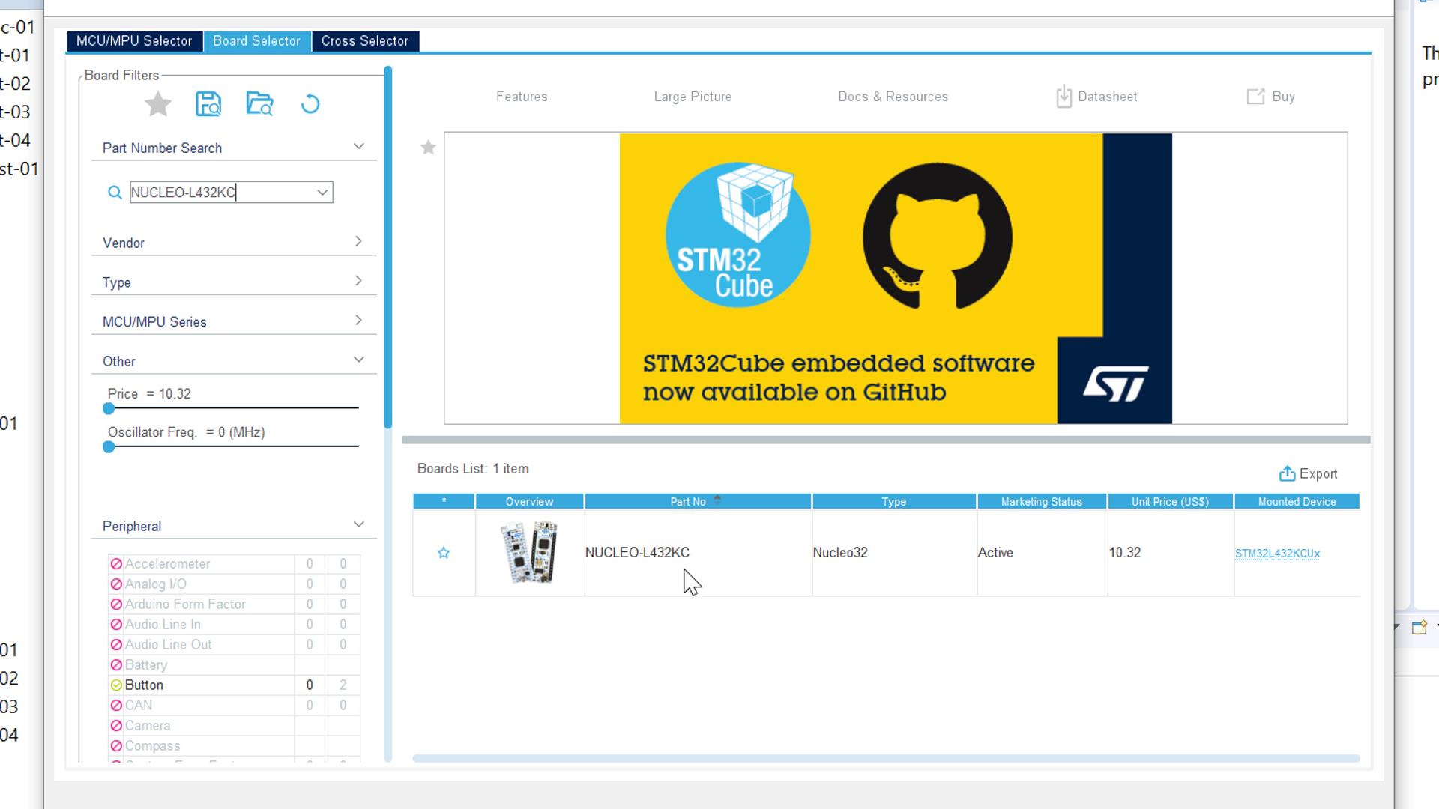This screenshot has height=809, width=1439.
Task: Expand the Vendor filter section
Action: click(359, 241)
